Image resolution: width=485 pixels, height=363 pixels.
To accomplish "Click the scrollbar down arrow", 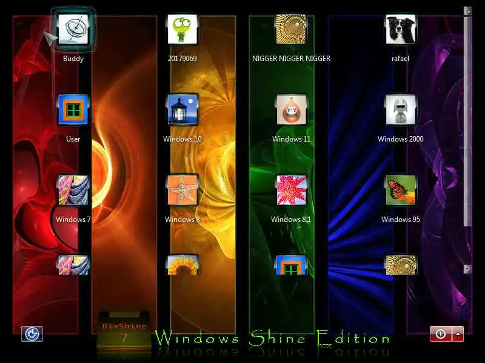I will point(467,269).
